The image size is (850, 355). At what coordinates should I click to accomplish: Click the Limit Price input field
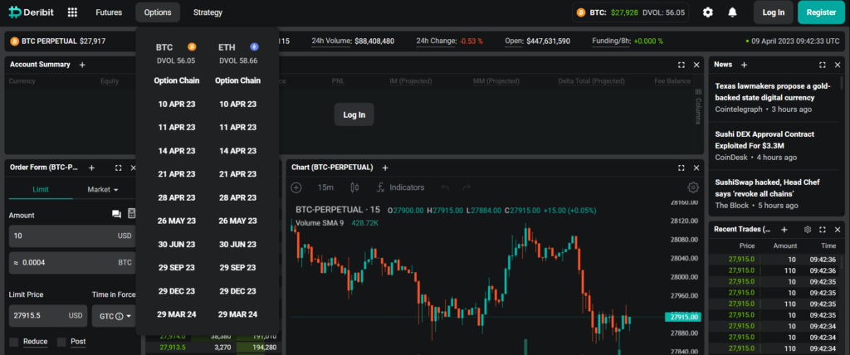[47, 315]
